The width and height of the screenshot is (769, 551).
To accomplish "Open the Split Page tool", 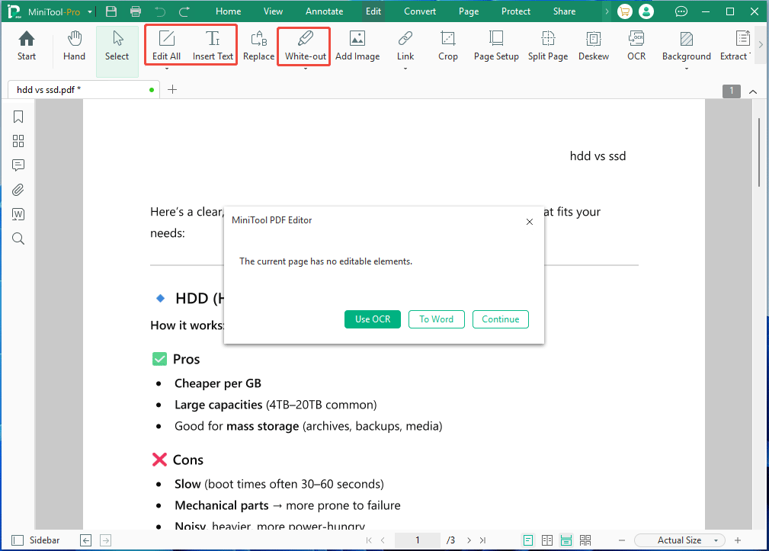I will coord(547,46).
